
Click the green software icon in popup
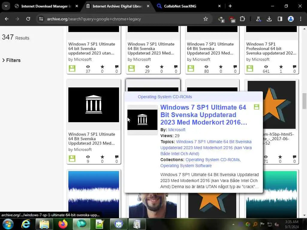point(257,107)
